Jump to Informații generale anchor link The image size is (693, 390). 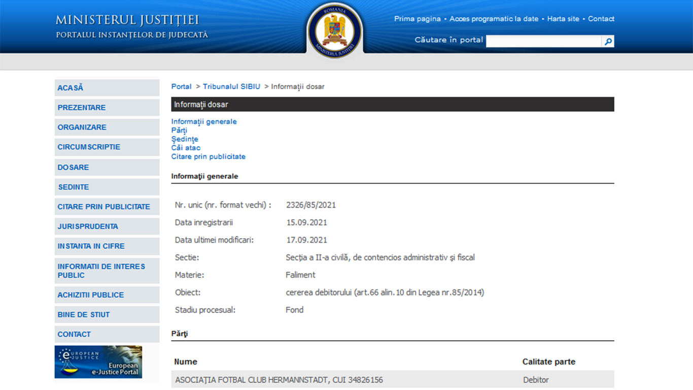[204, 122]
